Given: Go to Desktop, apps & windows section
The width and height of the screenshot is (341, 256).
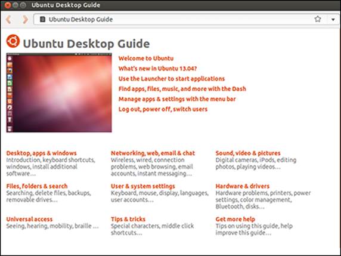Looking at the screenshot, I should tap(41, 153).
